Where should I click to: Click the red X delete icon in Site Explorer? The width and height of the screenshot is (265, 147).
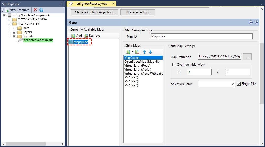click(35, 10)
